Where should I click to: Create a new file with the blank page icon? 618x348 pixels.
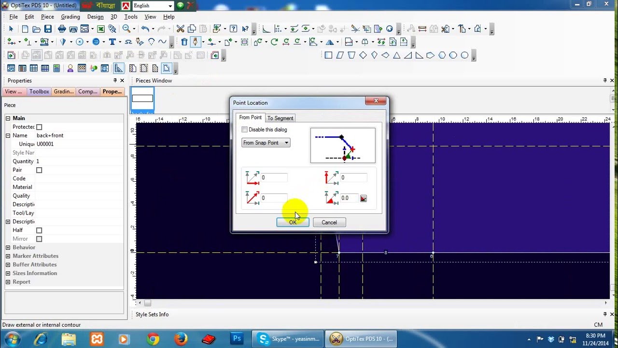[x=26, y=29]
